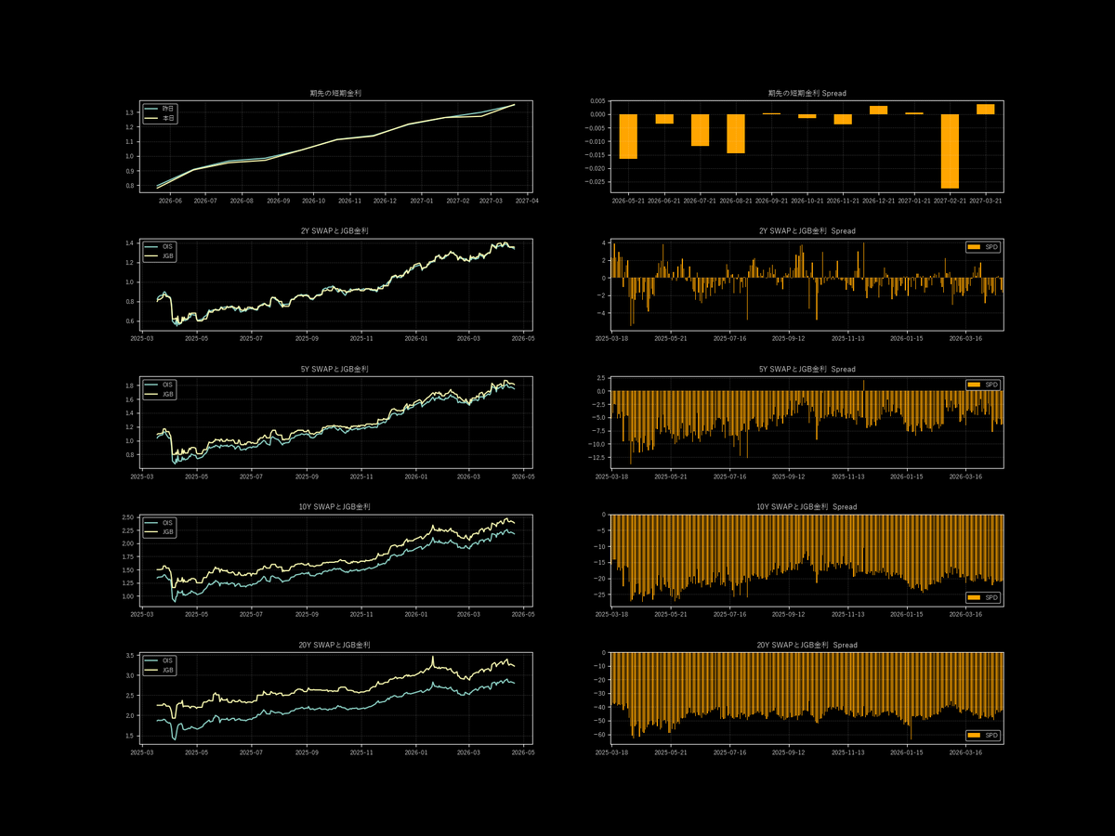The height and width of the screenshot is (836, 1115).
Task: Click '2025-09-12' label under 2Y Spread chart
Action: tap(789, 338)
